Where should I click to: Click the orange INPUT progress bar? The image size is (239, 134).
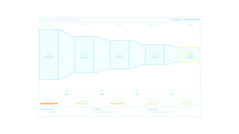pos(49,103)
